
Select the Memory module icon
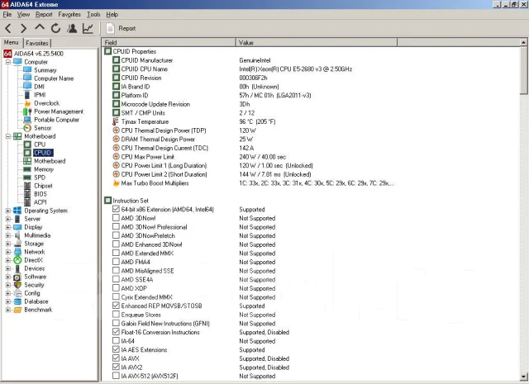[27, 169]
